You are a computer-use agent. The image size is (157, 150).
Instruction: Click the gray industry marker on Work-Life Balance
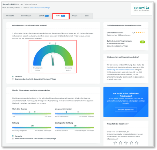point(29,112)
